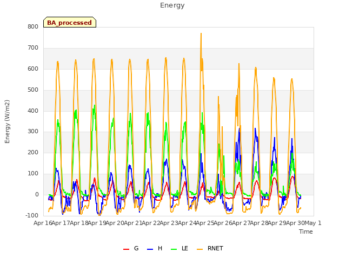Click the 800 y-axis tick label

33,26
